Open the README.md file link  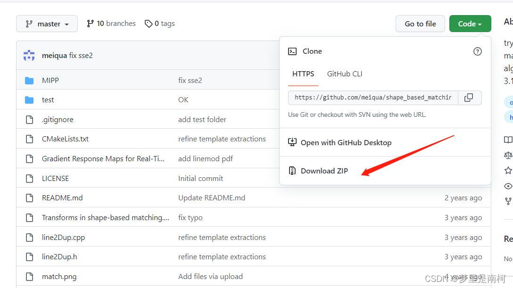62,197
